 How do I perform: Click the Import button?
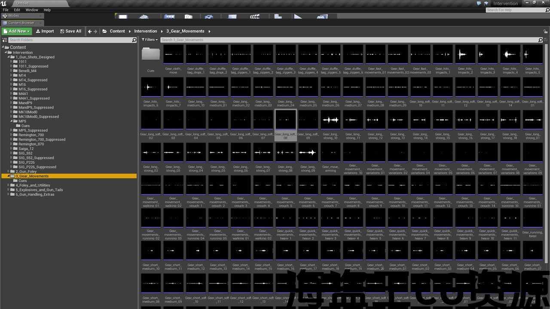pos(45,31)
